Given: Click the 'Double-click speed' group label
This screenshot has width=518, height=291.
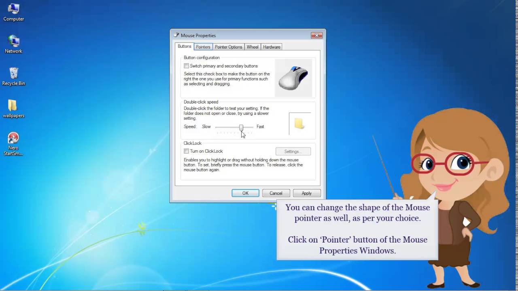Looking at the screenshot, I should (x=201, y=102).
